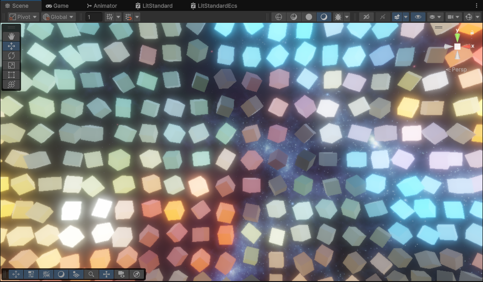Select the View (hand) tool

[x=11, y=36]
